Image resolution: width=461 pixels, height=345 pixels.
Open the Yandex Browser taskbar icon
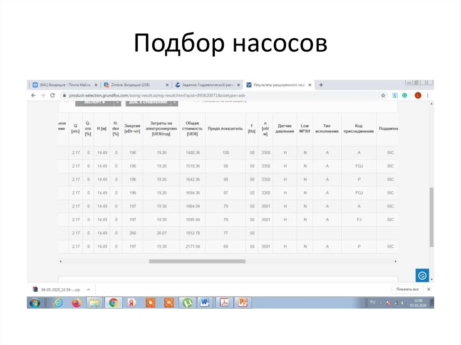pyautogui.click(x=132, y=302)
